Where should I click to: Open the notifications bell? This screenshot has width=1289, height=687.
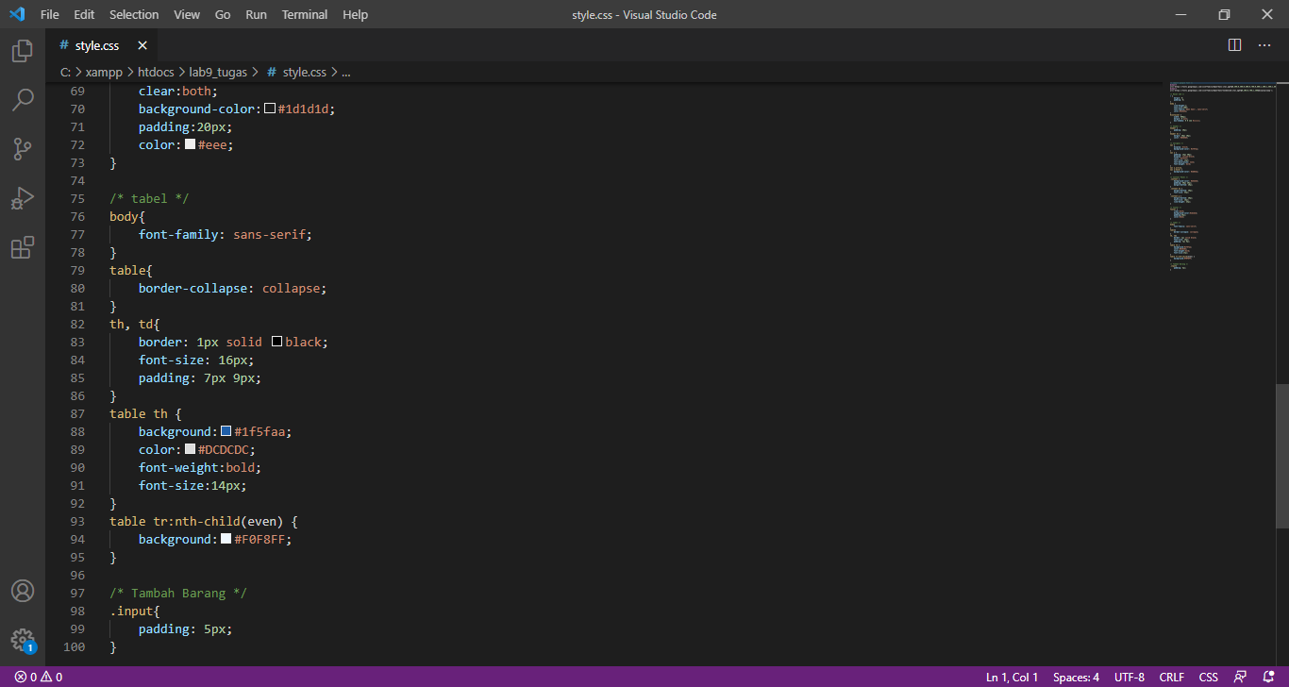pos(1266,677)
